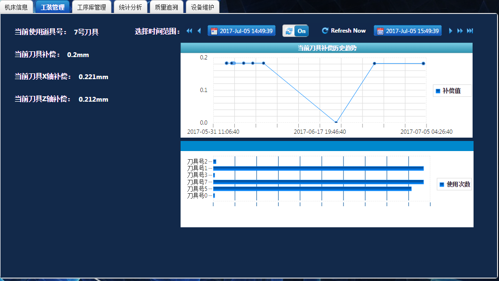Click the 当前刀具补偿历史趋势 chart title
499x281 pixels.
click(327, 48)
